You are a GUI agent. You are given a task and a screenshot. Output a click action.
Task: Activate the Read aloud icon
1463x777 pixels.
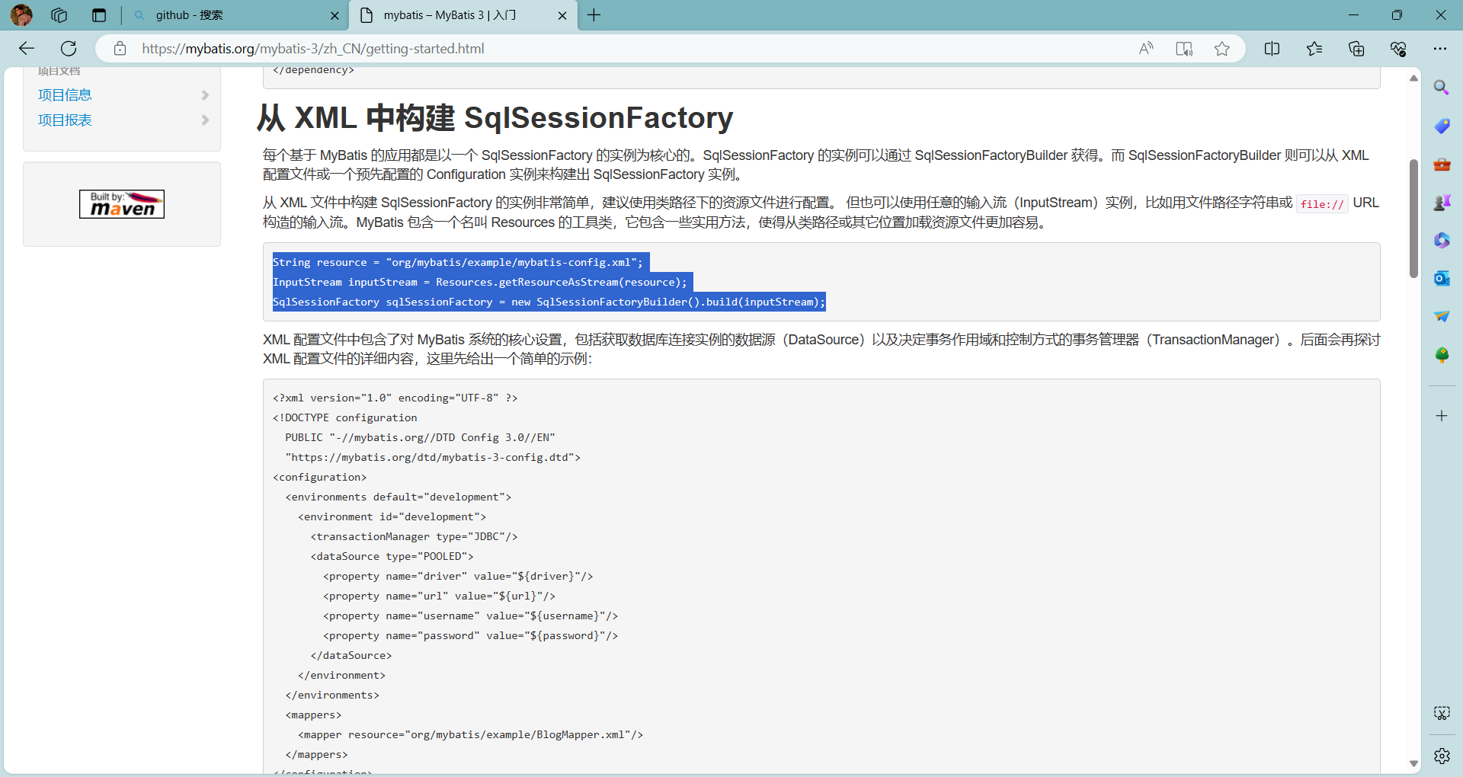(1146, 49)
